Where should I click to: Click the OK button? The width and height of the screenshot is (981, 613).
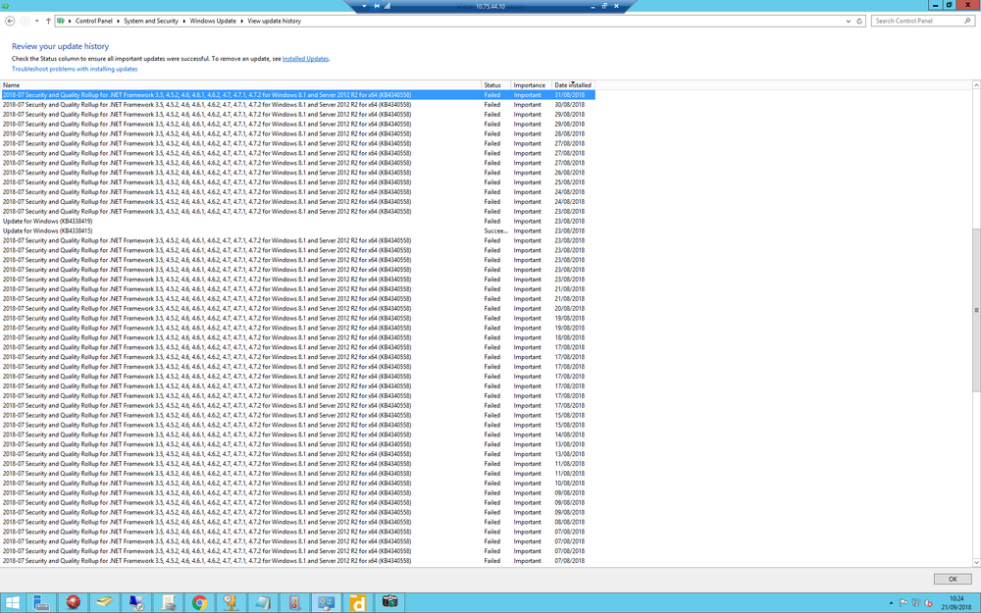953,580
